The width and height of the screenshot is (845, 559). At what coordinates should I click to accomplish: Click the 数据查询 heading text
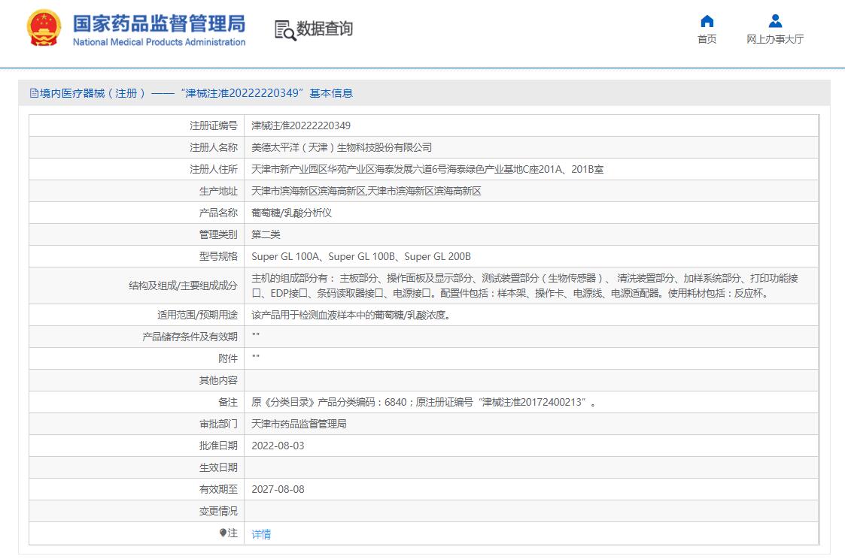pos(324,29)
